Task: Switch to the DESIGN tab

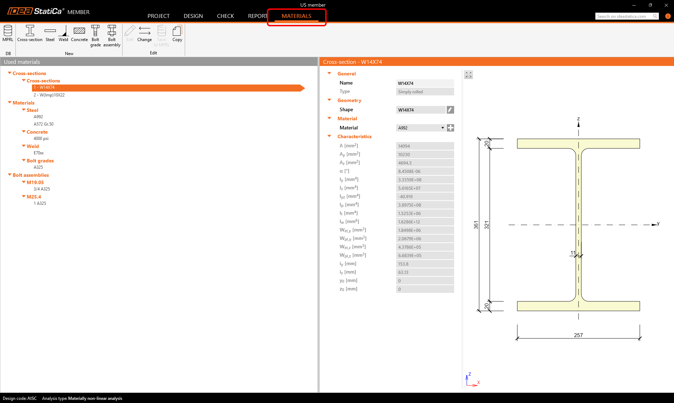Action: click(x=193, y=16)
